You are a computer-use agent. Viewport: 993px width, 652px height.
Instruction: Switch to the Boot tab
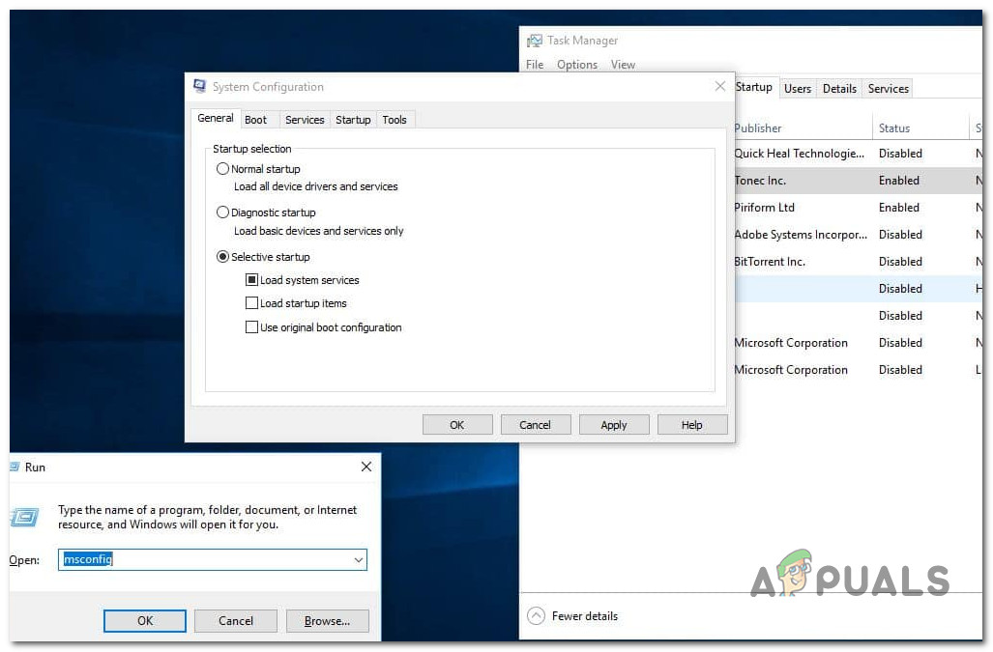point(257,119)
